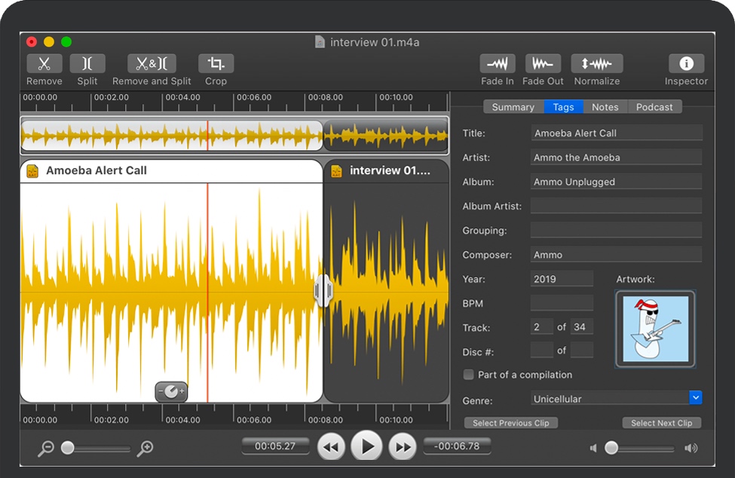Click the Normalize audio icon
Image resolution: width=735 pixels, height=478 pixels.
coord(596,64)
